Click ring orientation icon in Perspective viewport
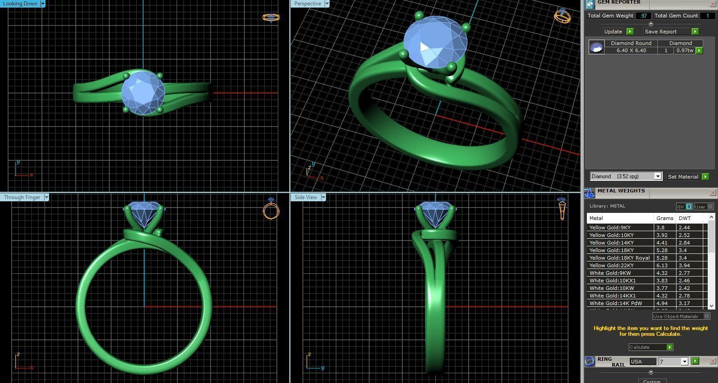 click(562, 16)
